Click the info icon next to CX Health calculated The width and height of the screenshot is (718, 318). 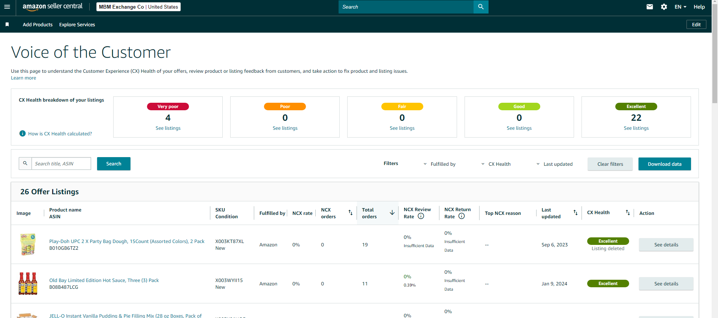[22, 133]
